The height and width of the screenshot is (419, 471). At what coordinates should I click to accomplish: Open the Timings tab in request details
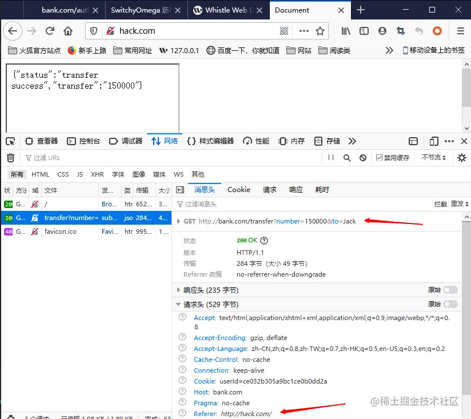pyautogui.click(x=322, y=190)
